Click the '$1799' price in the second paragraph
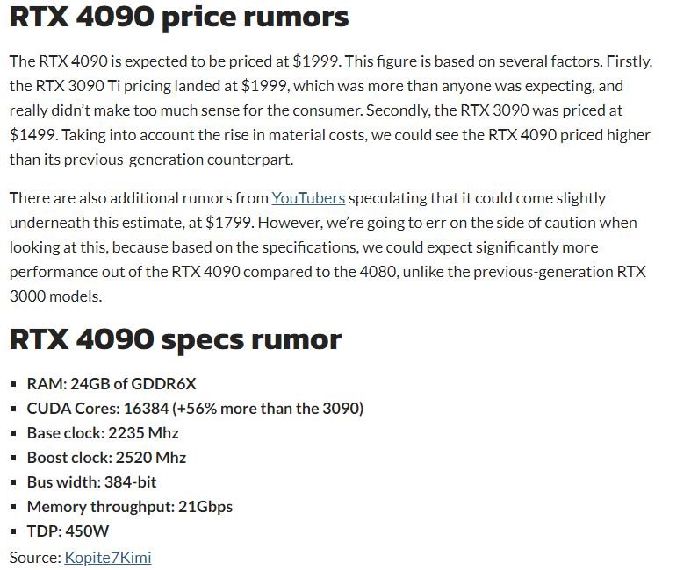698x570 pixels. pos(228,223)
